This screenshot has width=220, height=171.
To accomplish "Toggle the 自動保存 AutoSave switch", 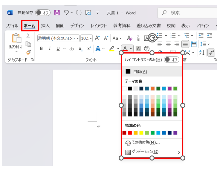I will (x=43, y=13).
